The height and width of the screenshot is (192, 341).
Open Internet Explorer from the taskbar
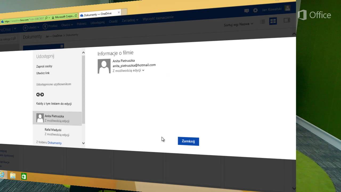pos(2,174)
